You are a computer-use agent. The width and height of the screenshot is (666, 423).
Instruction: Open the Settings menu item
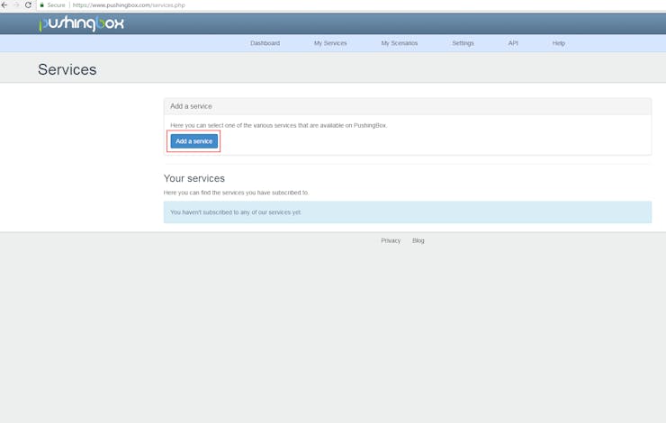coord(463,43)
